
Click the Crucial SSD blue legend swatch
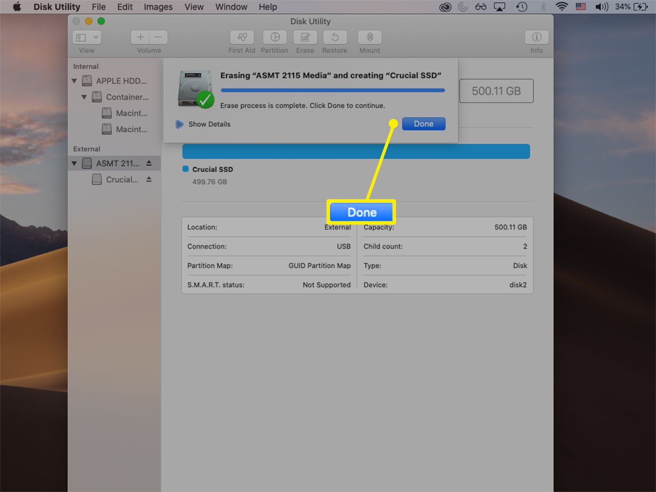point(185,169)
